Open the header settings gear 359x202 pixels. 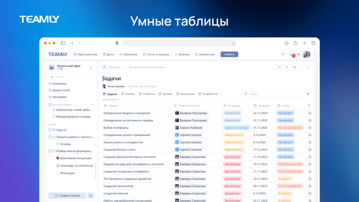(x=299, y=54)
